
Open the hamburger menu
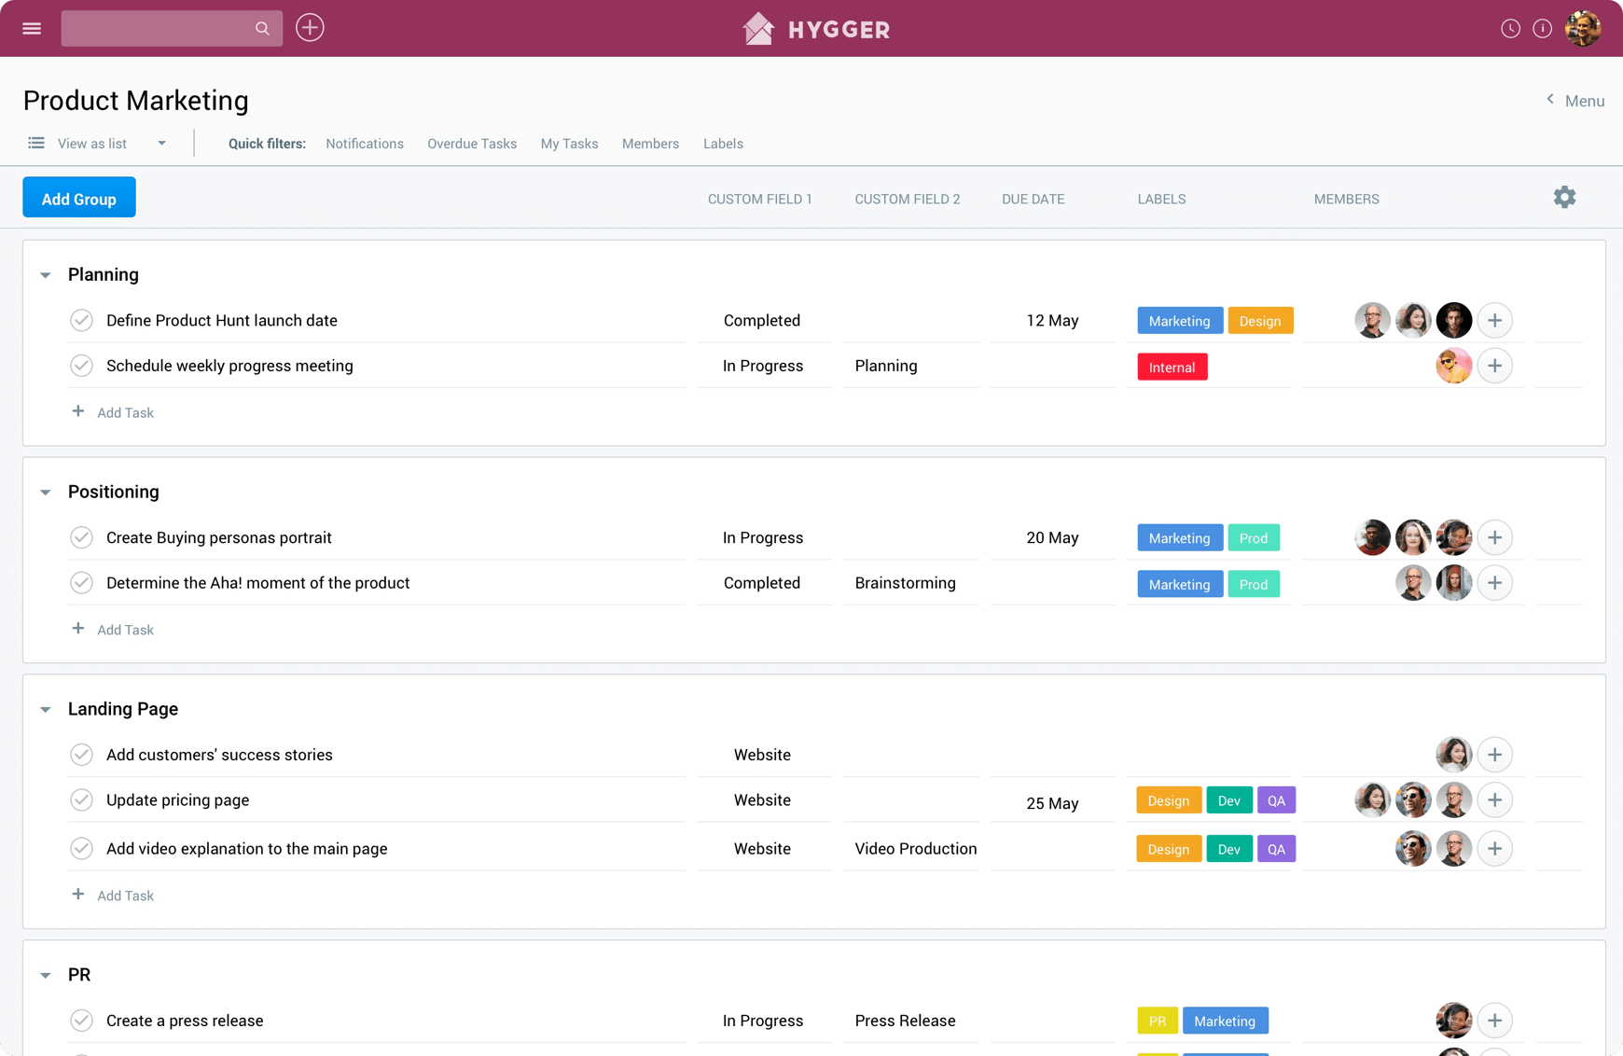[31, 28]
